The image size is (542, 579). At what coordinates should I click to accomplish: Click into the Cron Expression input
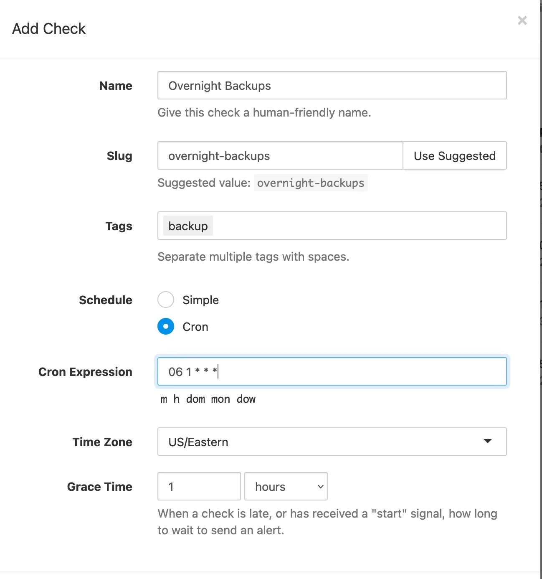(332, 371)
